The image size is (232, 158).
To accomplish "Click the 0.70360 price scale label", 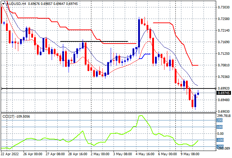I will [x=224, y=77].
